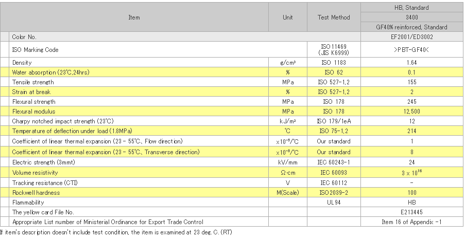465x239 pixels.
Task: Select the Flexural modulus value '12,500'
Action: [411, 112]
